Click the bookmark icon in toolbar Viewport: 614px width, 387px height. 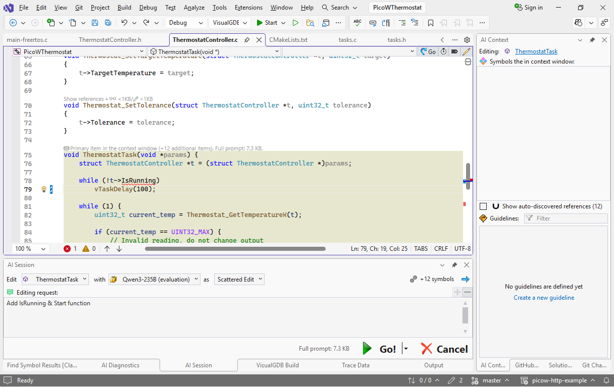[x=430, y=23]
